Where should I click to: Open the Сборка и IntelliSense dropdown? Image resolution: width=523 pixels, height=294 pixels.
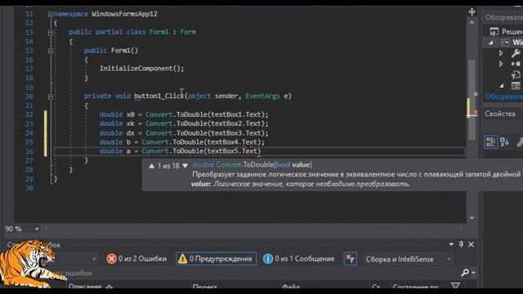coord(449,259)
